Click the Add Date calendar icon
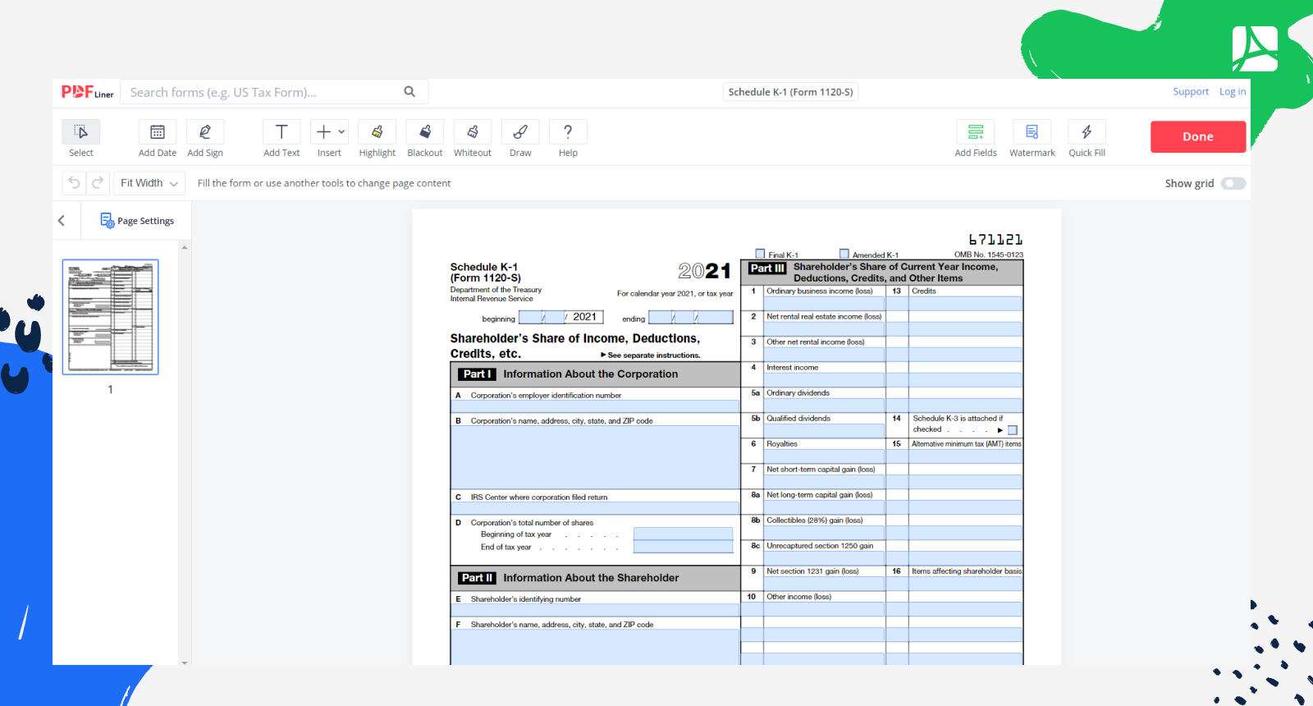This screenshot has width=1313, height=706. point(158,131)
